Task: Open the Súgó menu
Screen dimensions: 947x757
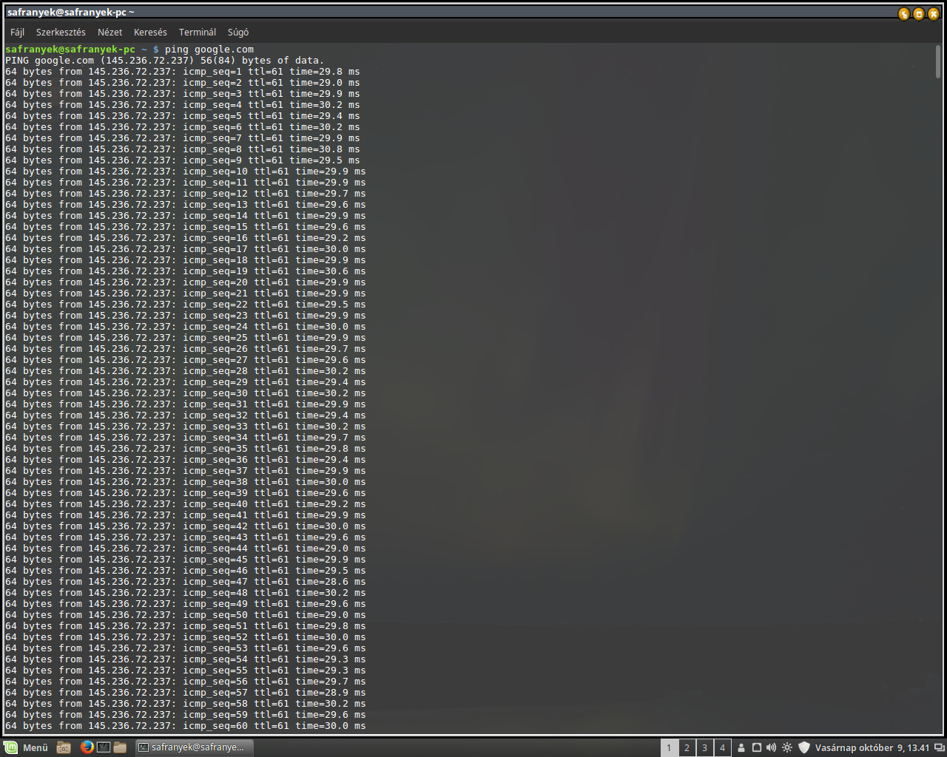Action: tap(238, 33)
